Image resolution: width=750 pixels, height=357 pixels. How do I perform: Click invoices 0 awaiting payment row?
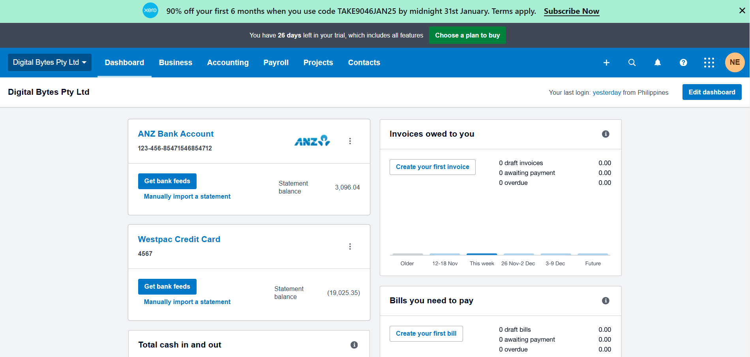(555, 173)
